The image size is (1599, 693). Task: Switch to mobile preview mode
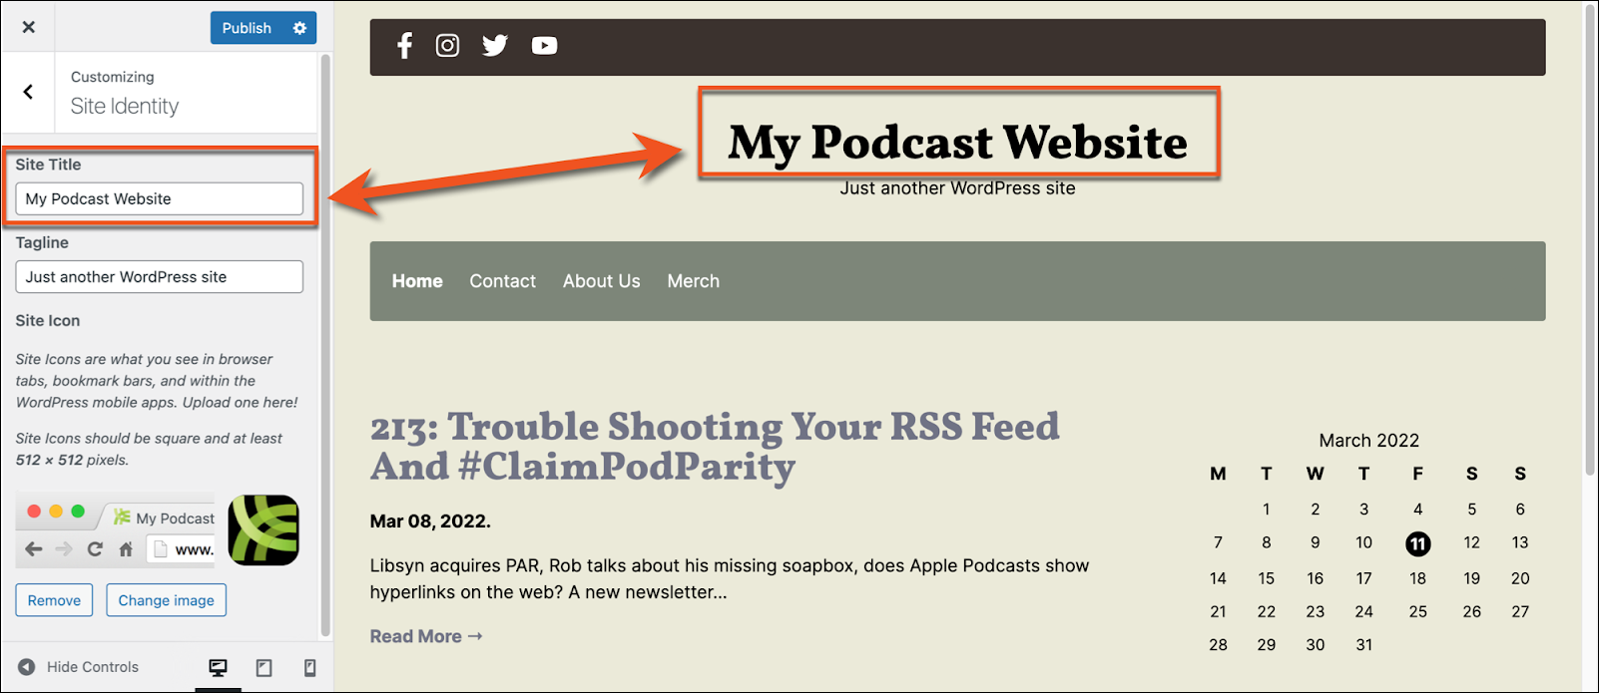coord(310,668)
